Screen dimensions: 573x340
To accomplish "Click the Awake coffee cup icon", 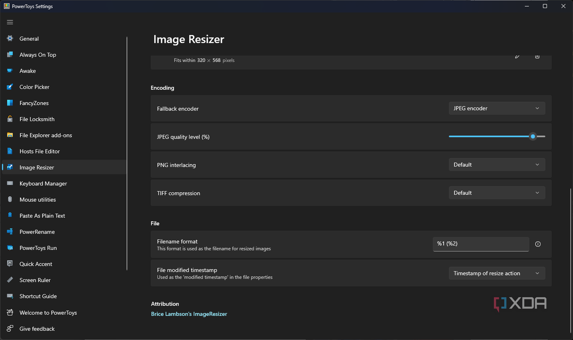I will 10,71.
